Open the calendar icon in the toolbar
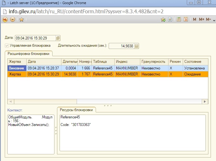Screen dimensions: 216x161 point(186,20)
